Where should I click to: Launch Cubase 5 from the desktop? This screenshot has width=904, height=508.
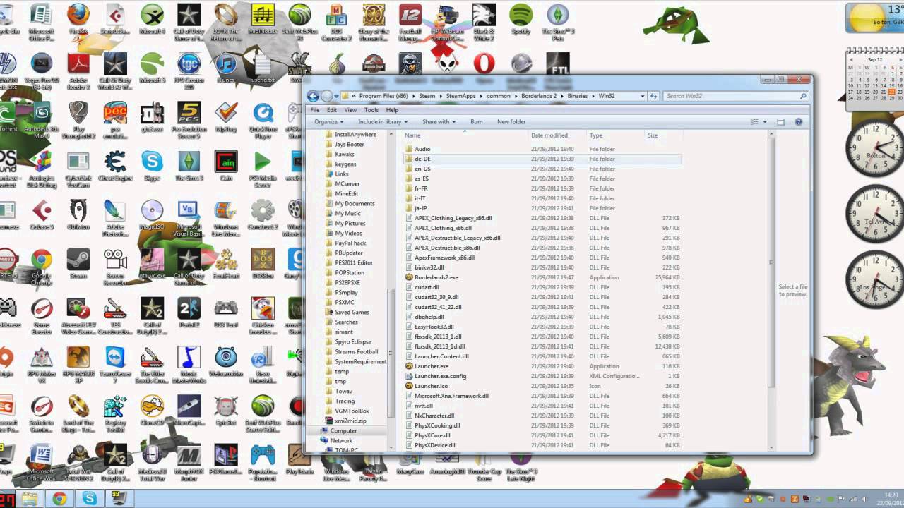[42, 215]
